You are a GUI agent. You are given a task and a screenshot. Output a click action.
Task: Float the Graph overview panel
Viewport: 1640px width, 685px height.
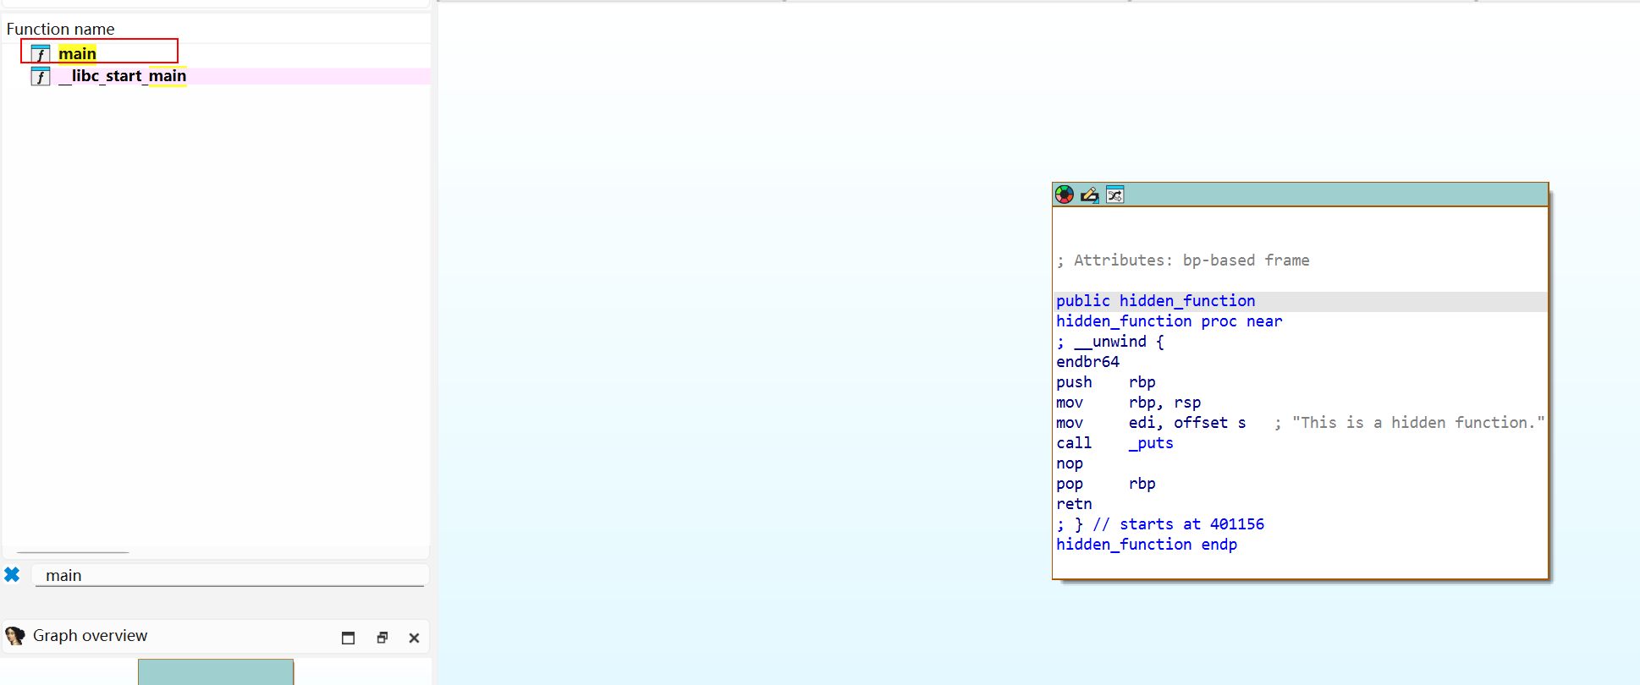click(382, 638)
